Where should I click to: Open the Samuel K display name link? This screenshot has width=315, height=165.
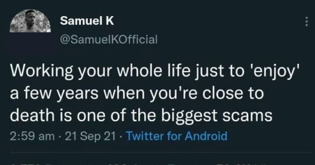pos(87,21)
